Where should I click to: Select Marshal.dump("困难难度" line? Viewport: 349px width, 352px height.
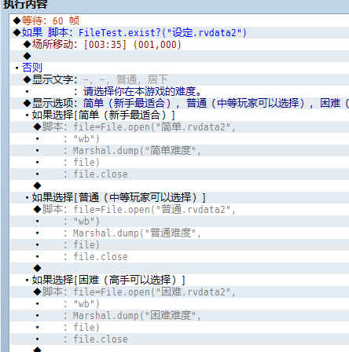click(179, 315)
